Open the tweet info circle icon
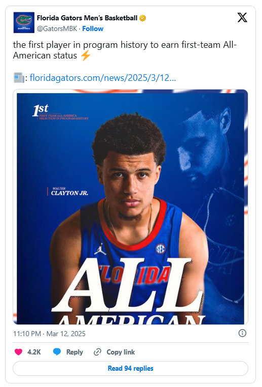The image size is (262, 387). [x=242, y=333]
